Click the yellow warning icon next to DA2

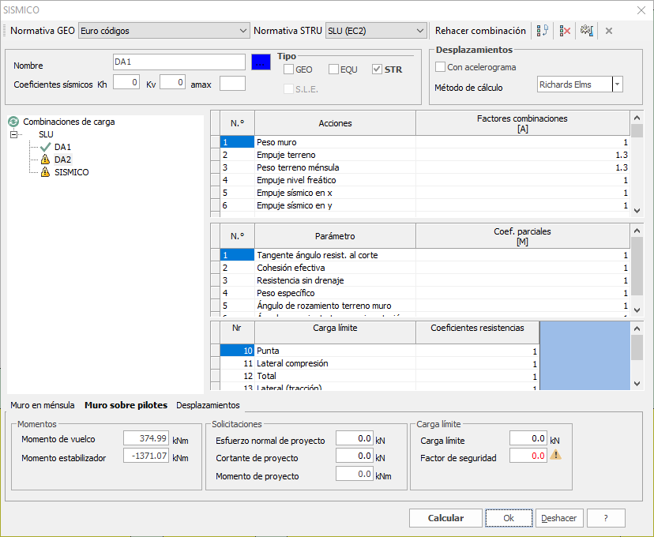pyautogui.click(x=46, y=160)
